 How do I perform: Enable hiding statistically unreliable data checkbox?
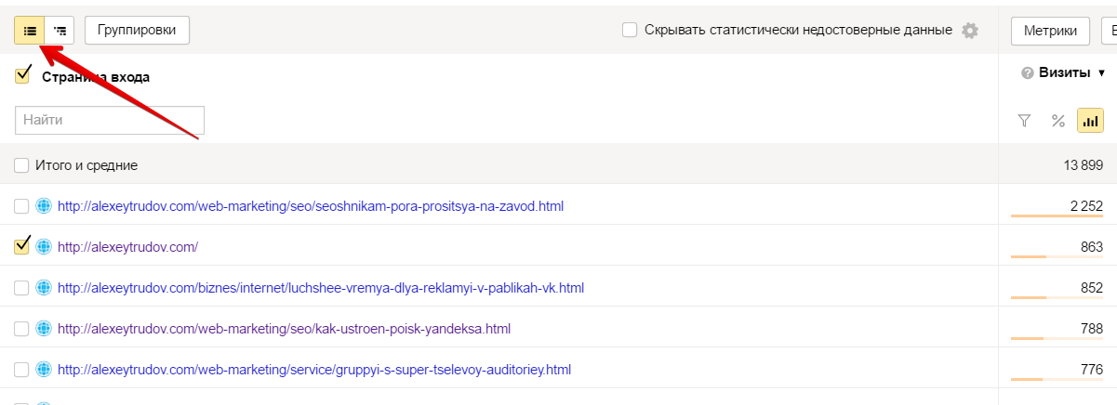pos(630,31)
